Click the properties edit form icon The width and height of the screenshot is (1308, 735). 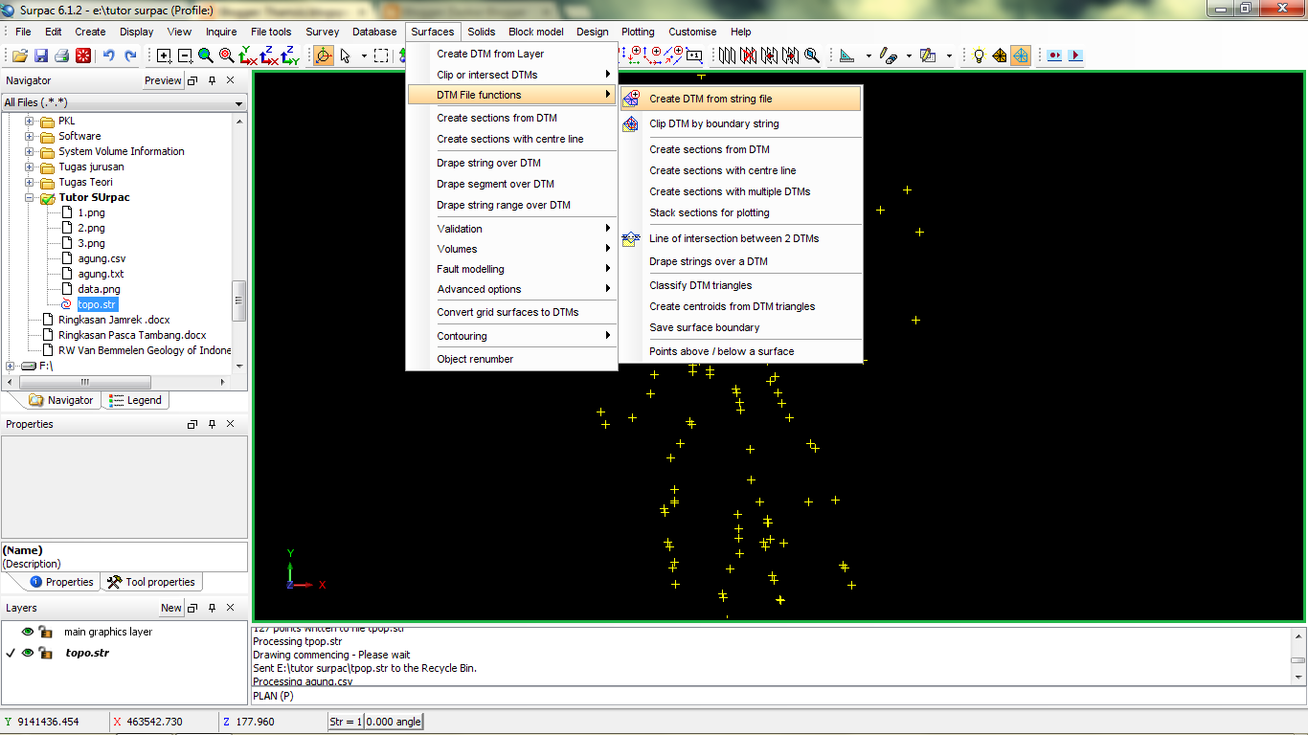[928, 56]
